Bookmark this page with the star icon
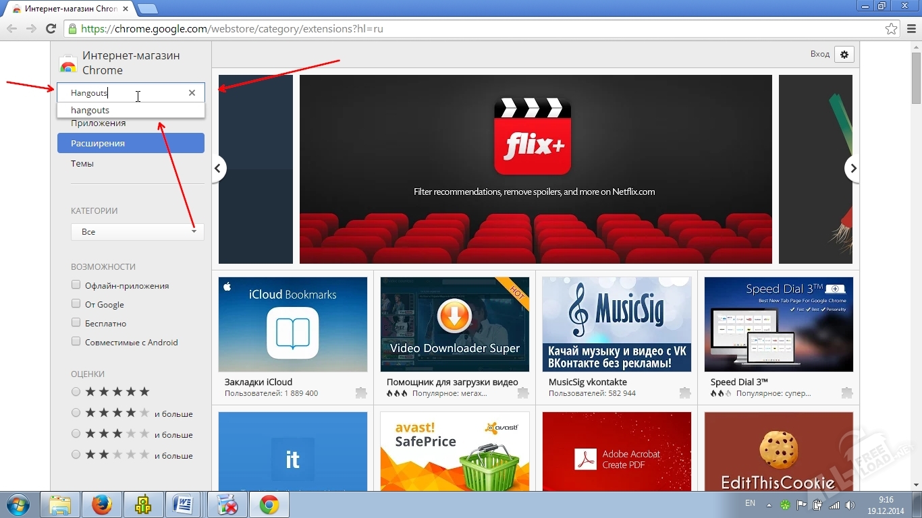The width and height of the screenshot is (922, 518). coord(891,29)
